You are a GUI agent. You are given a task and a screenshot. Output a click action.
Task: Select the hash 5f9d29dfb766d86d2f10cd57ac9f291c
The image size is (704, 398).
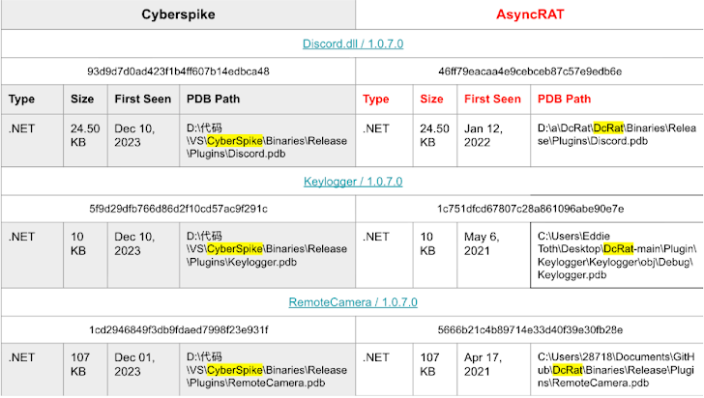(178, 208)
